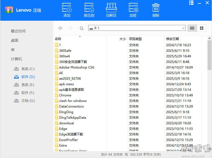
Task: Click the date 2025/2/18 14:16
Action: [x=178, y=134]
